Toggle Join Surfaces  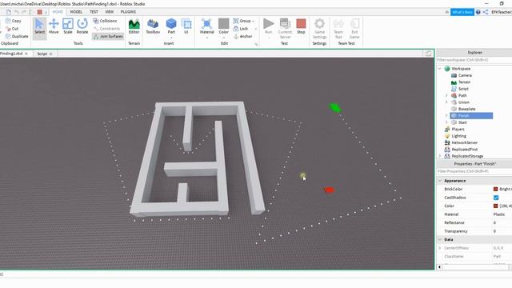pos(108,36)
